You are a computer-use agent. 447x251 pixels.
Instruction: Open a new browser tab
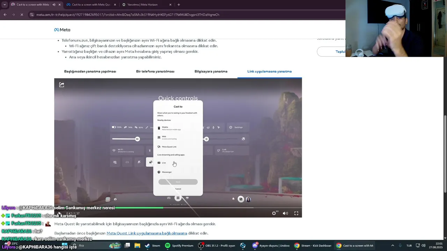point(179,5)
